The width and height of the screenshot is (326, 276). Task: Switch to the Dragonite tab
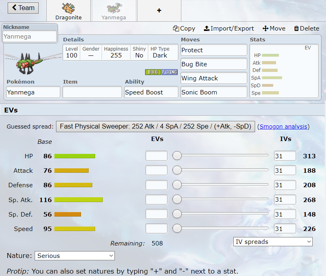click(69, 11)
